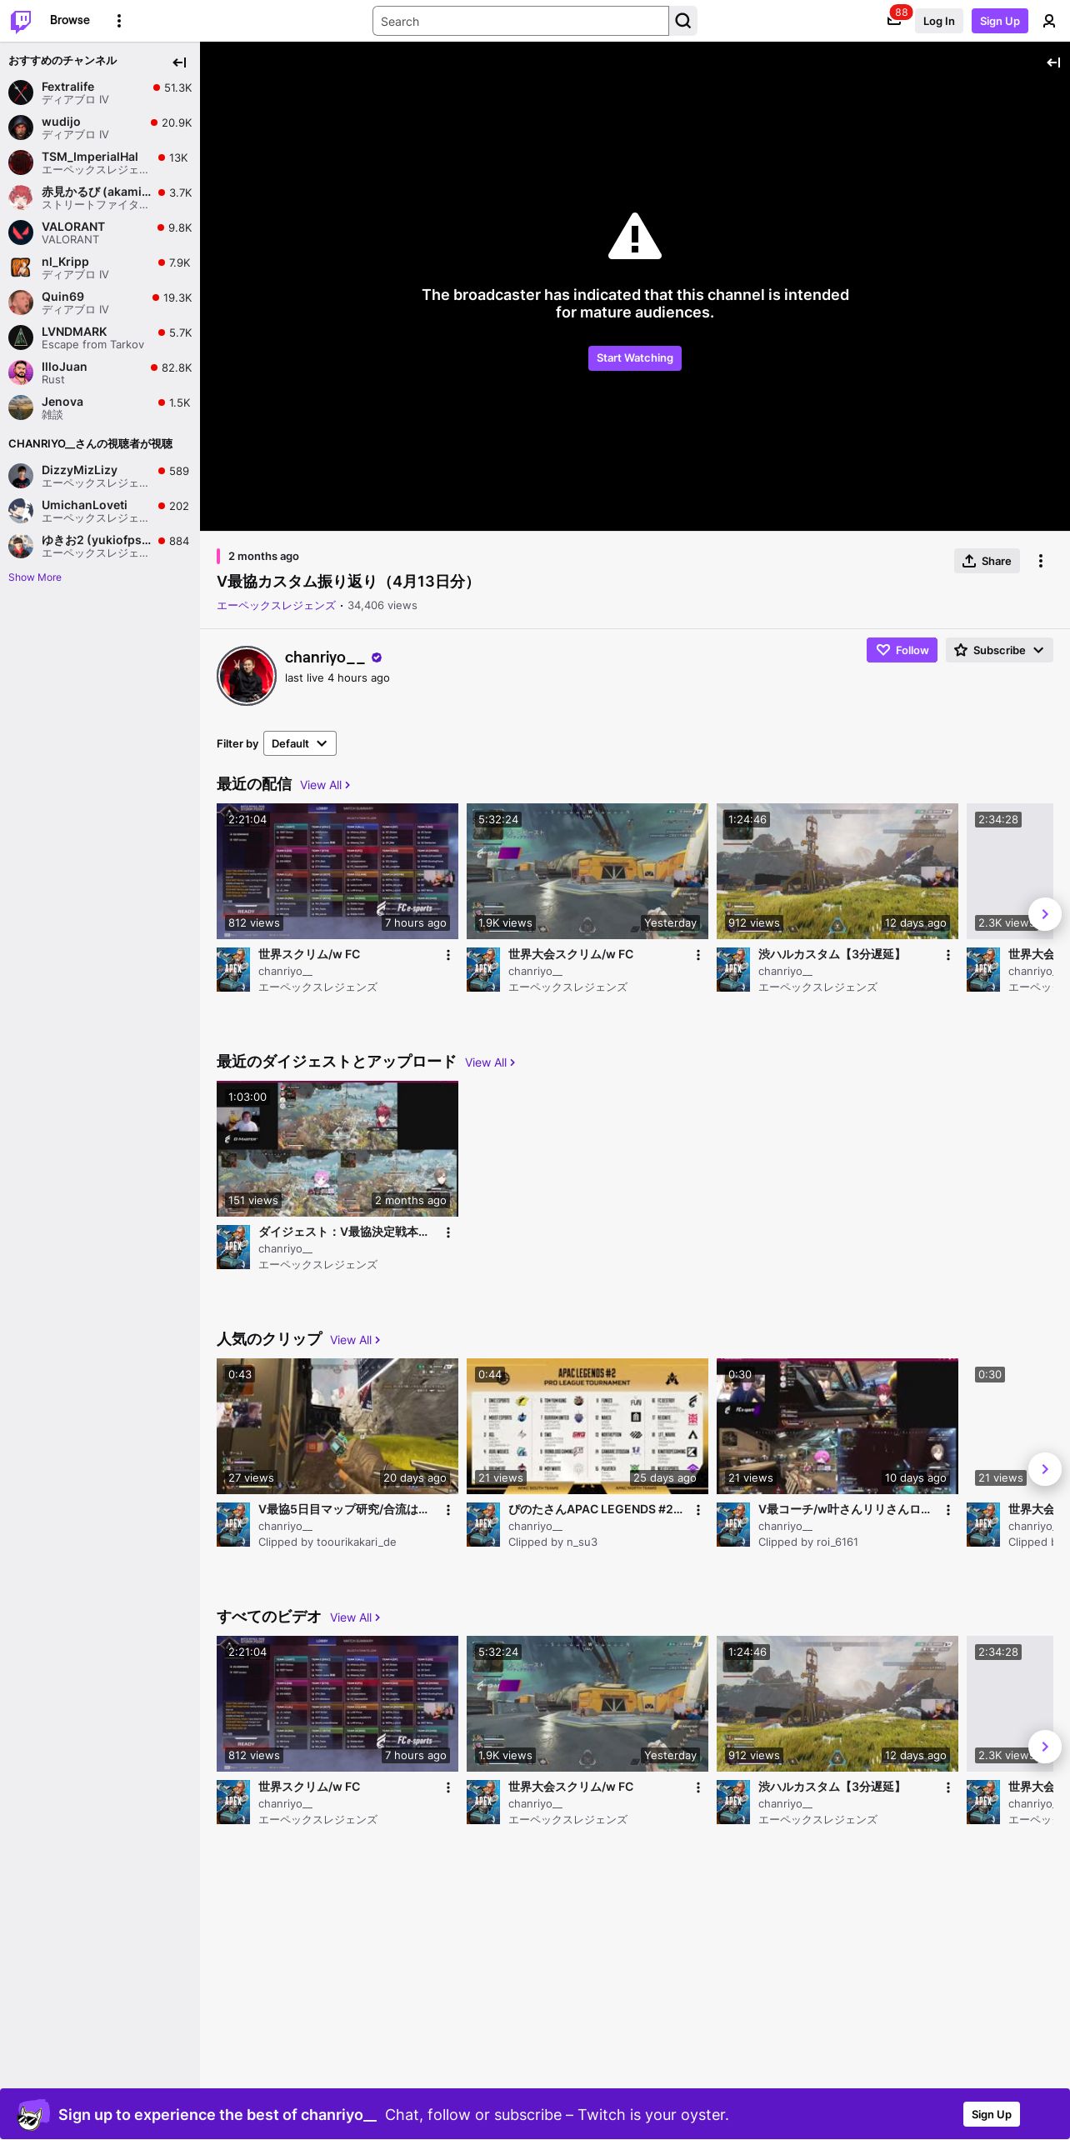Expand the Subscribe dropdown button

point(999,650)
